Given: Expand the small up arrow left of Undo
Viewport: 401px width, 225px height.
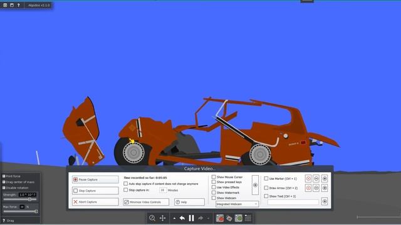Looking at the screenshot, I should (174, 218).
